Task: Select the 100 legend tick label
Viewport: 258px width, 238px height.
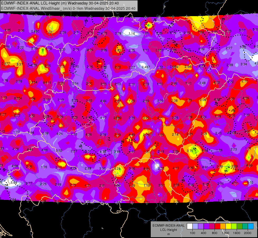Action: click(x=192, y=233)
